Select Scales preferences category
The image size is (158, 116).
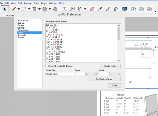(29, 33)
